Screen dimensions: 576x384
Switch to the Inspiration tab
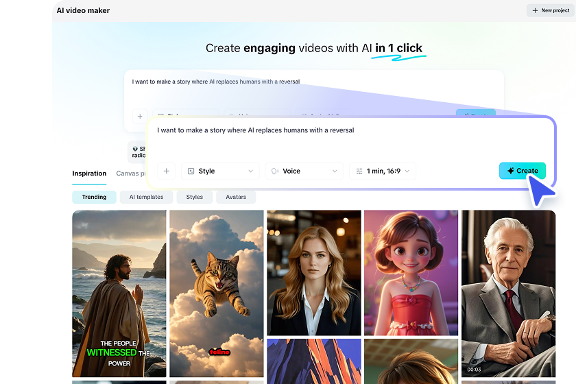click(x=89, y=173)
